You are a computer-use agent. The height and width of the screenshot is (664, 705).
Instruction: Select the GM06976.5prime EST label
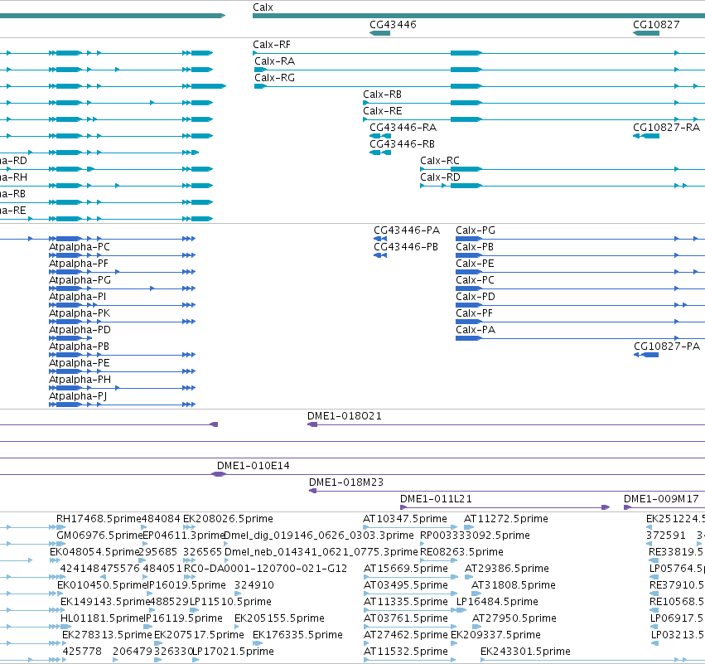coord(99,536)
